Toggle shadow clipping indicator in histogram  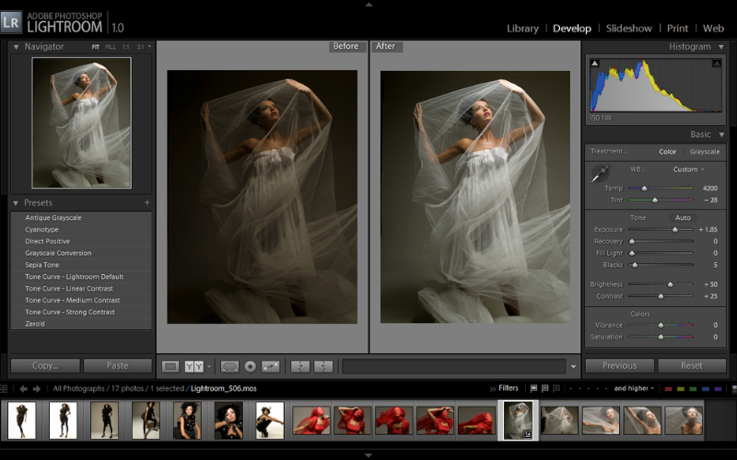click(x=594, y=63)
